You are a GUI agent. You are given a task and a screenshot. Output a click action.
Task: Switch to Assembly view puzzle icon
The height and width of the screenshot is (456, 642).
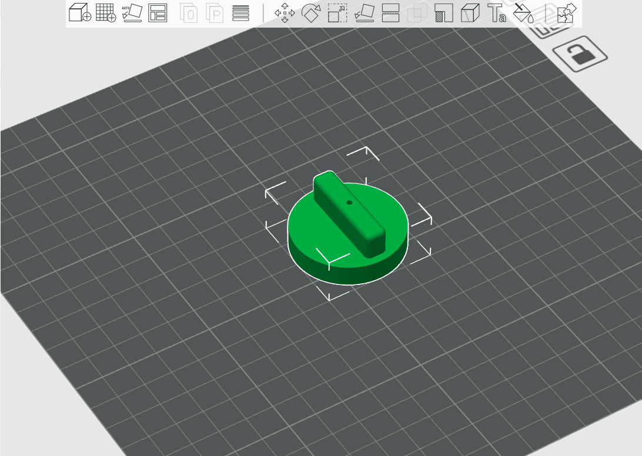point(567,13)
